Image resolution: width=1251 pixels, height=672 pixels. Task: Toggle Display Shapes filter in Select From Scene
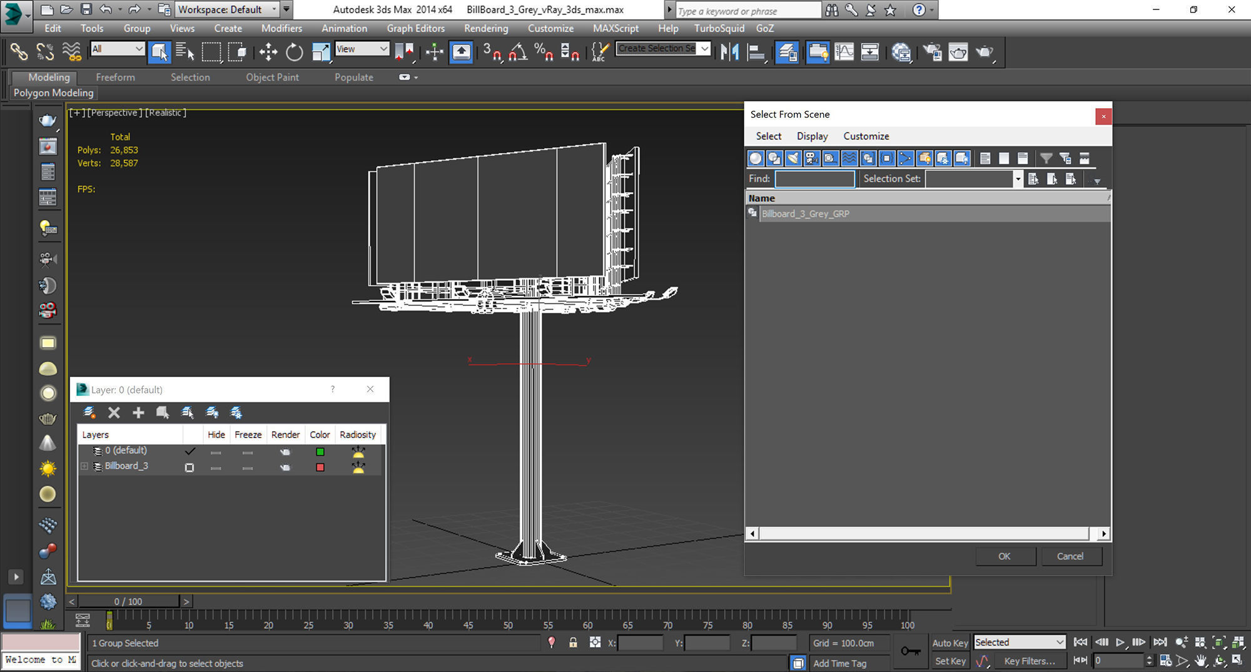pyautogui.click(x=774, y=158)
